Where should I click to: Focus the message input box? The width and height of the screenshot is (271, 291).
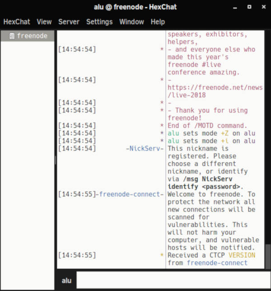(173, 280)
